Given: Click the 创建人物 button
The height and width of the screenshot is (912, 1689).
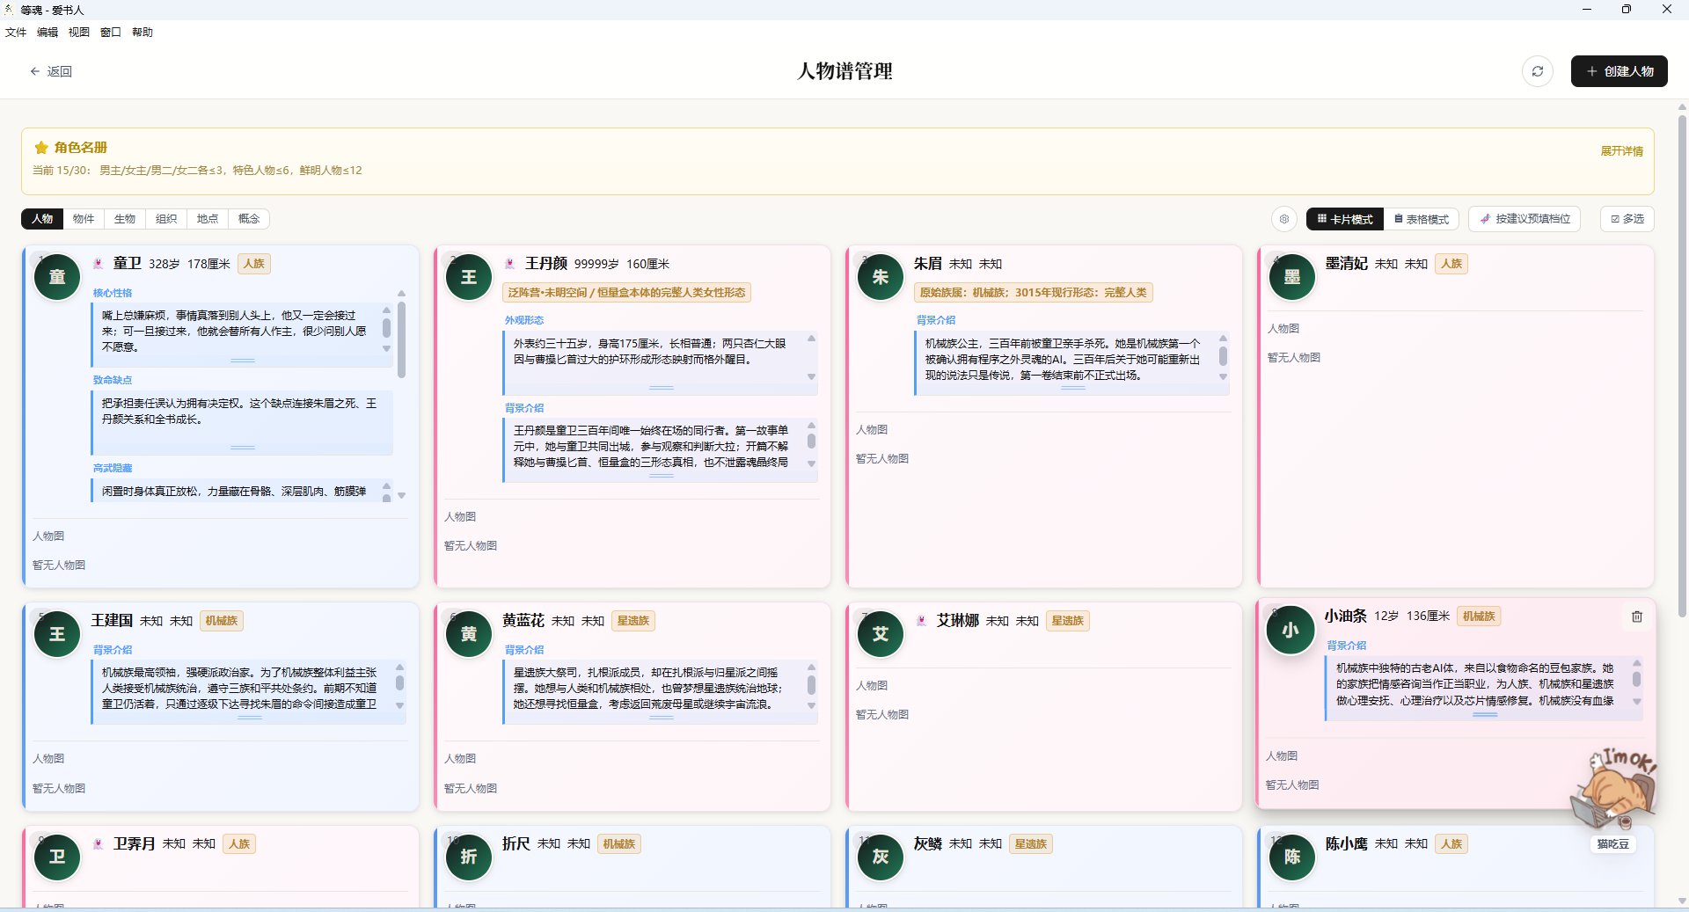Looking at the screenshot, I should coord(1620,71).
